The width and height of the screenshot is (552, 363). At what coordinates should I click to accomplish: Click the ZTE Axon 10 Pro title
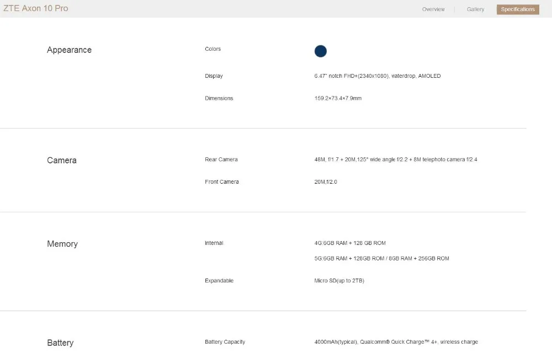tap(35, 8)
